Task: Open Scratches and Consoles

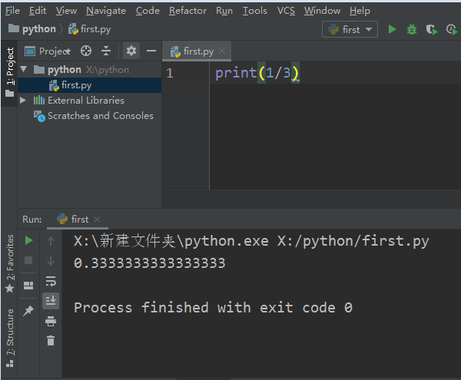Action: click(100, 116)
